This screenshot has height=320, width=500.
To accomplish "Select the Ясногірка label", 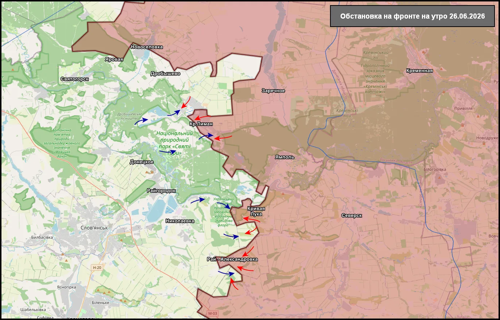I will (66, 287).
